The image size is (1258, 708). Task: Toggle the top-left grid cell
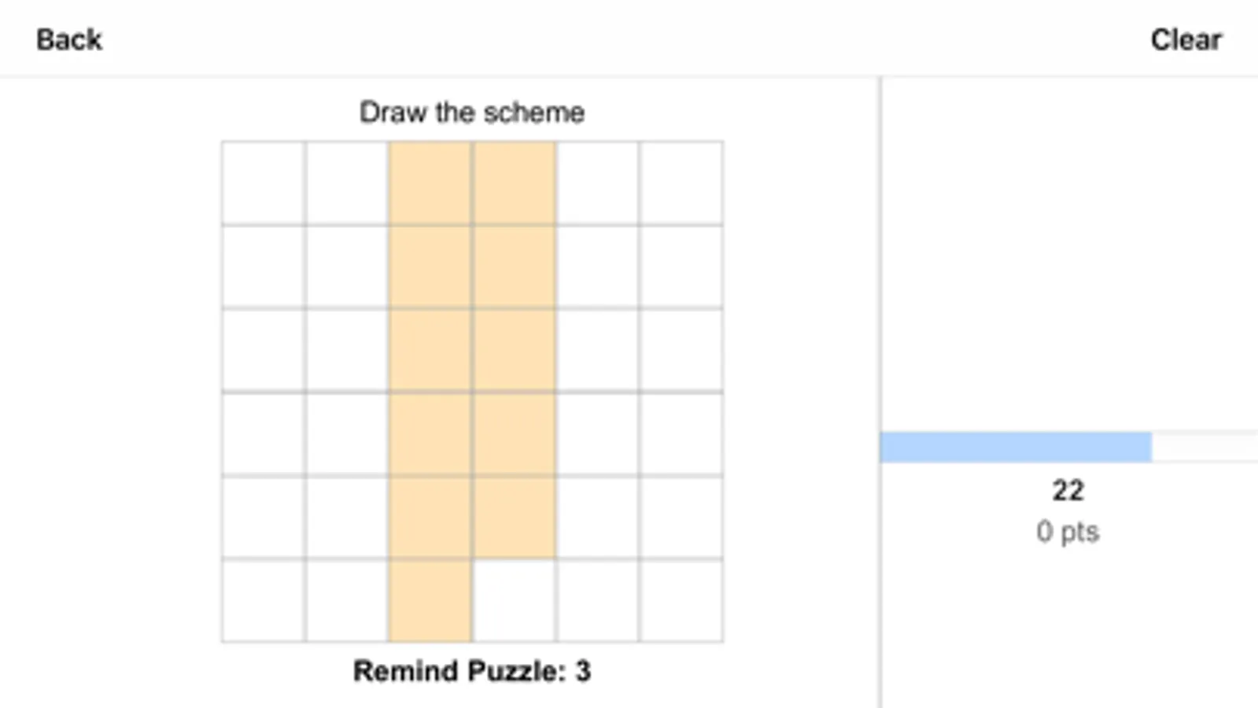[264, 183]
